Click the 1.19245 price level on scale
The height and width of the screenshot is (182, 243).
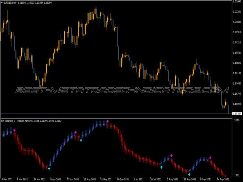click(237, 53)
